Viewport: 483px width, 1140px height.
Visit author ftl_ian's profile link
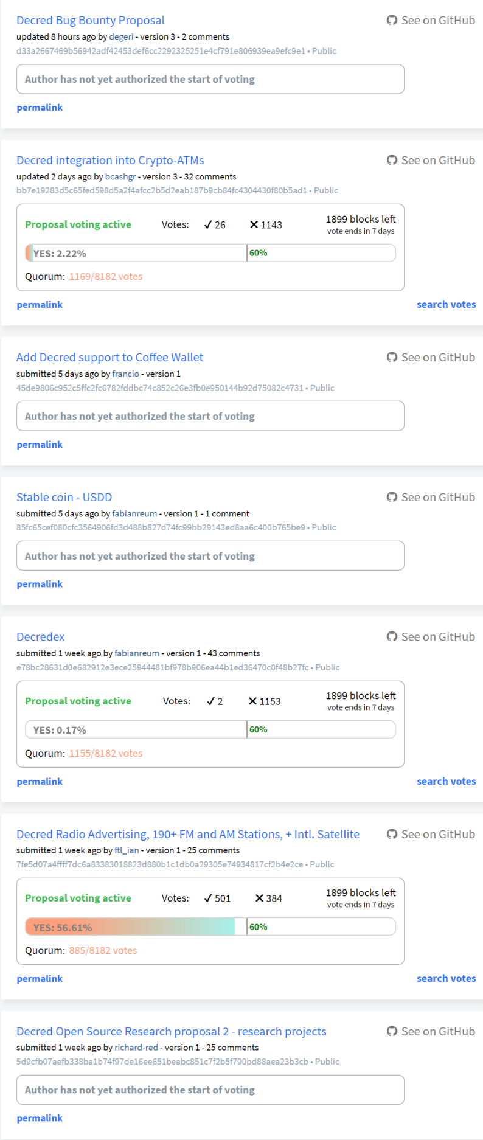coord(127,850)
